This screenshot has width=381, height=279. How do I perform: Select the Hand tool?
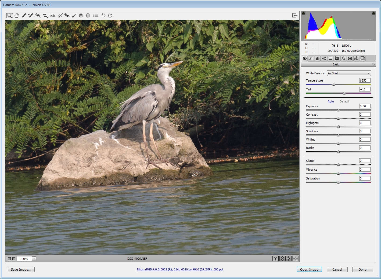(16, 16)
